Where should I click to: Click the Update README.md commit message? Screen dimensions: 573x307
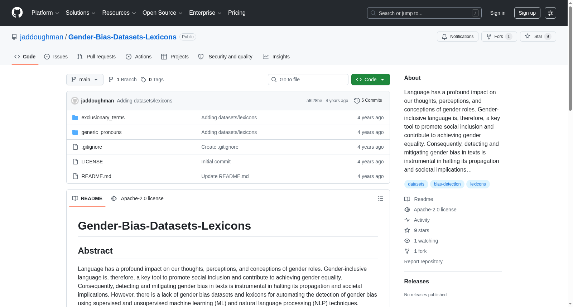coord(225,176)
